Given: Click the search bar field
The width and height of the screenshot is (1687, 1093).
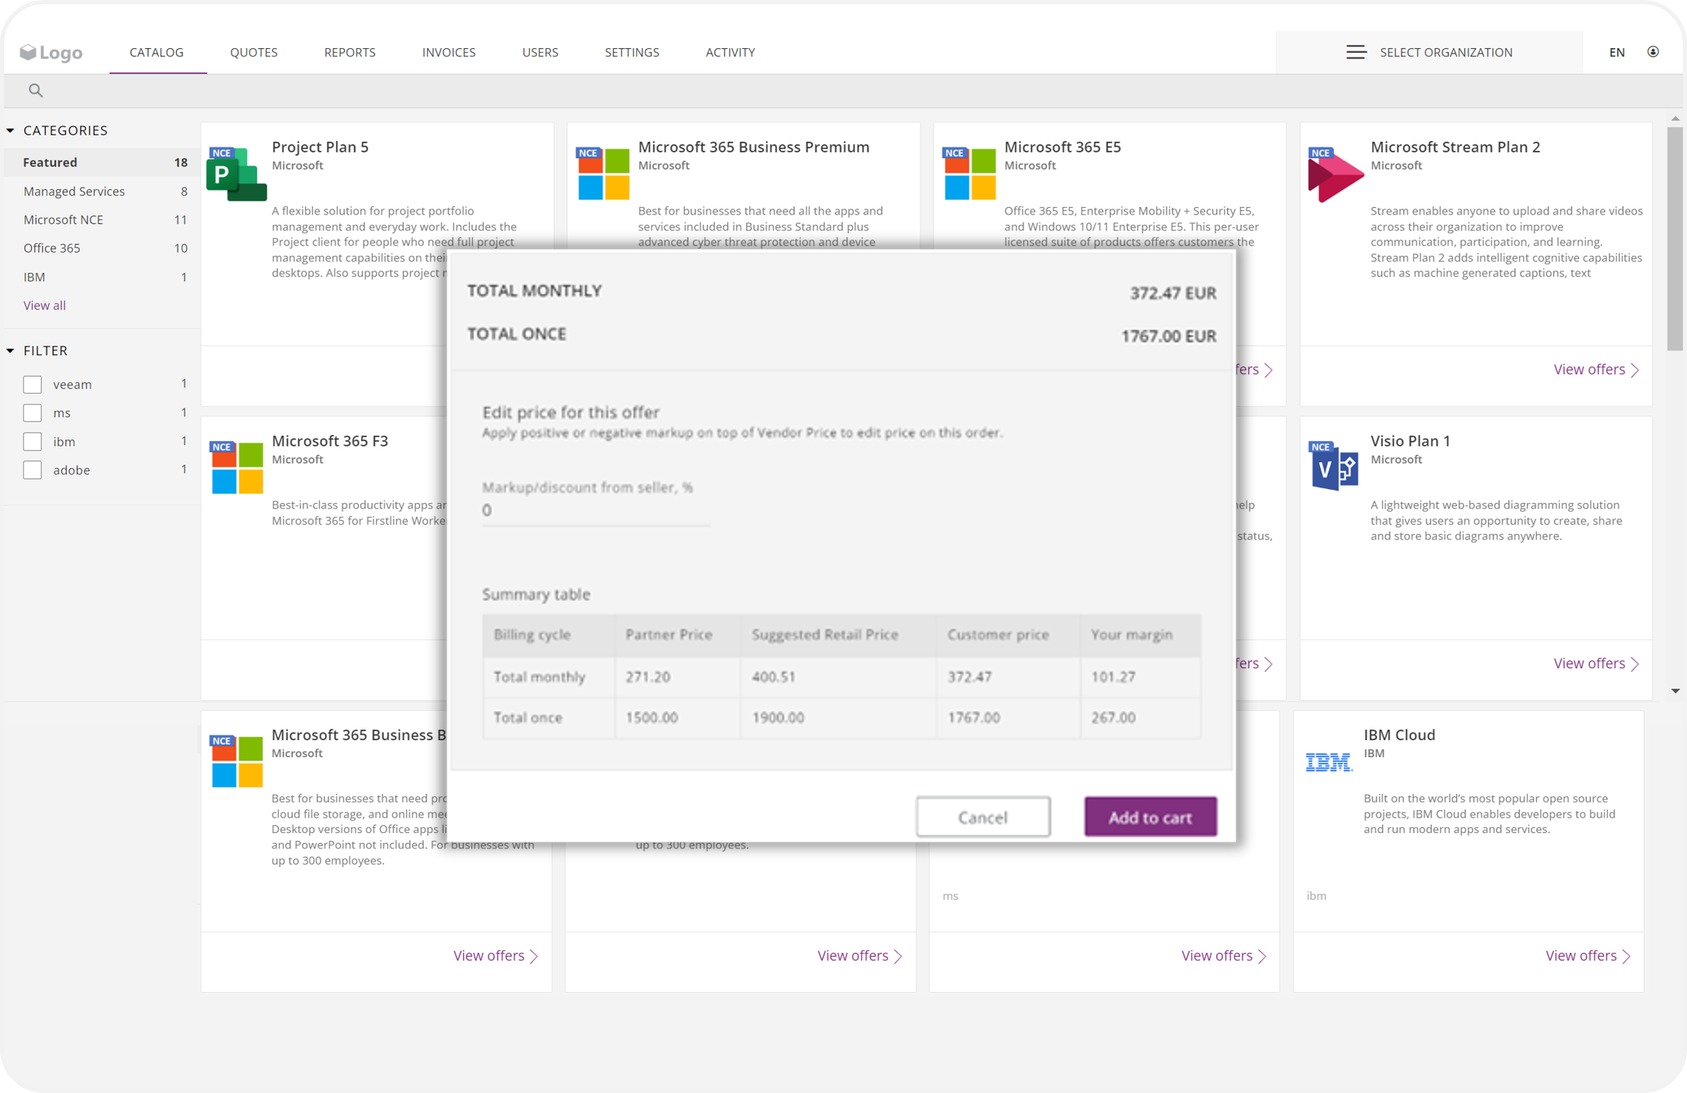Looking at the screenshot, I should pyautogui.click(x=844, y=90).
